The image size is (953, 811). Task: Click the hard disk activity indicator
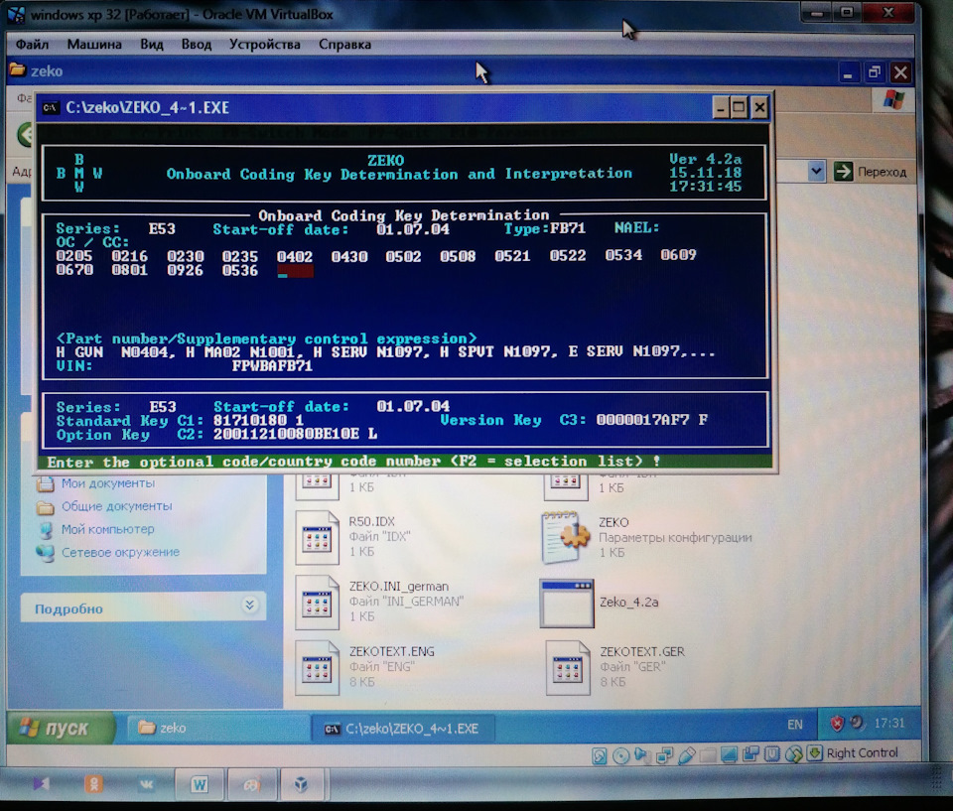pos(600,755)
